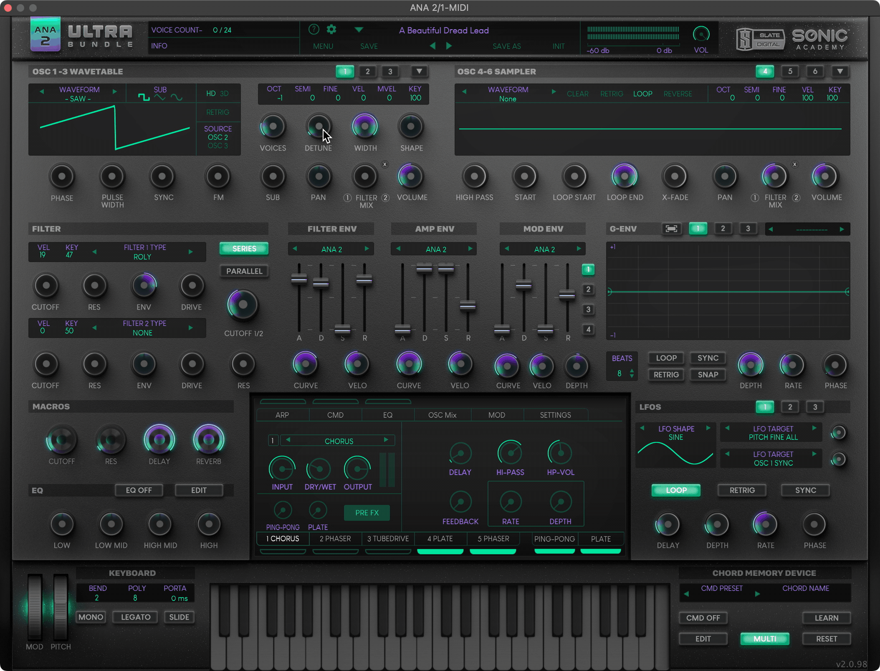Next FILTER 1 TYPE arrow
Viewport: 880px width, 671px height.
click(x=190, y=252)
